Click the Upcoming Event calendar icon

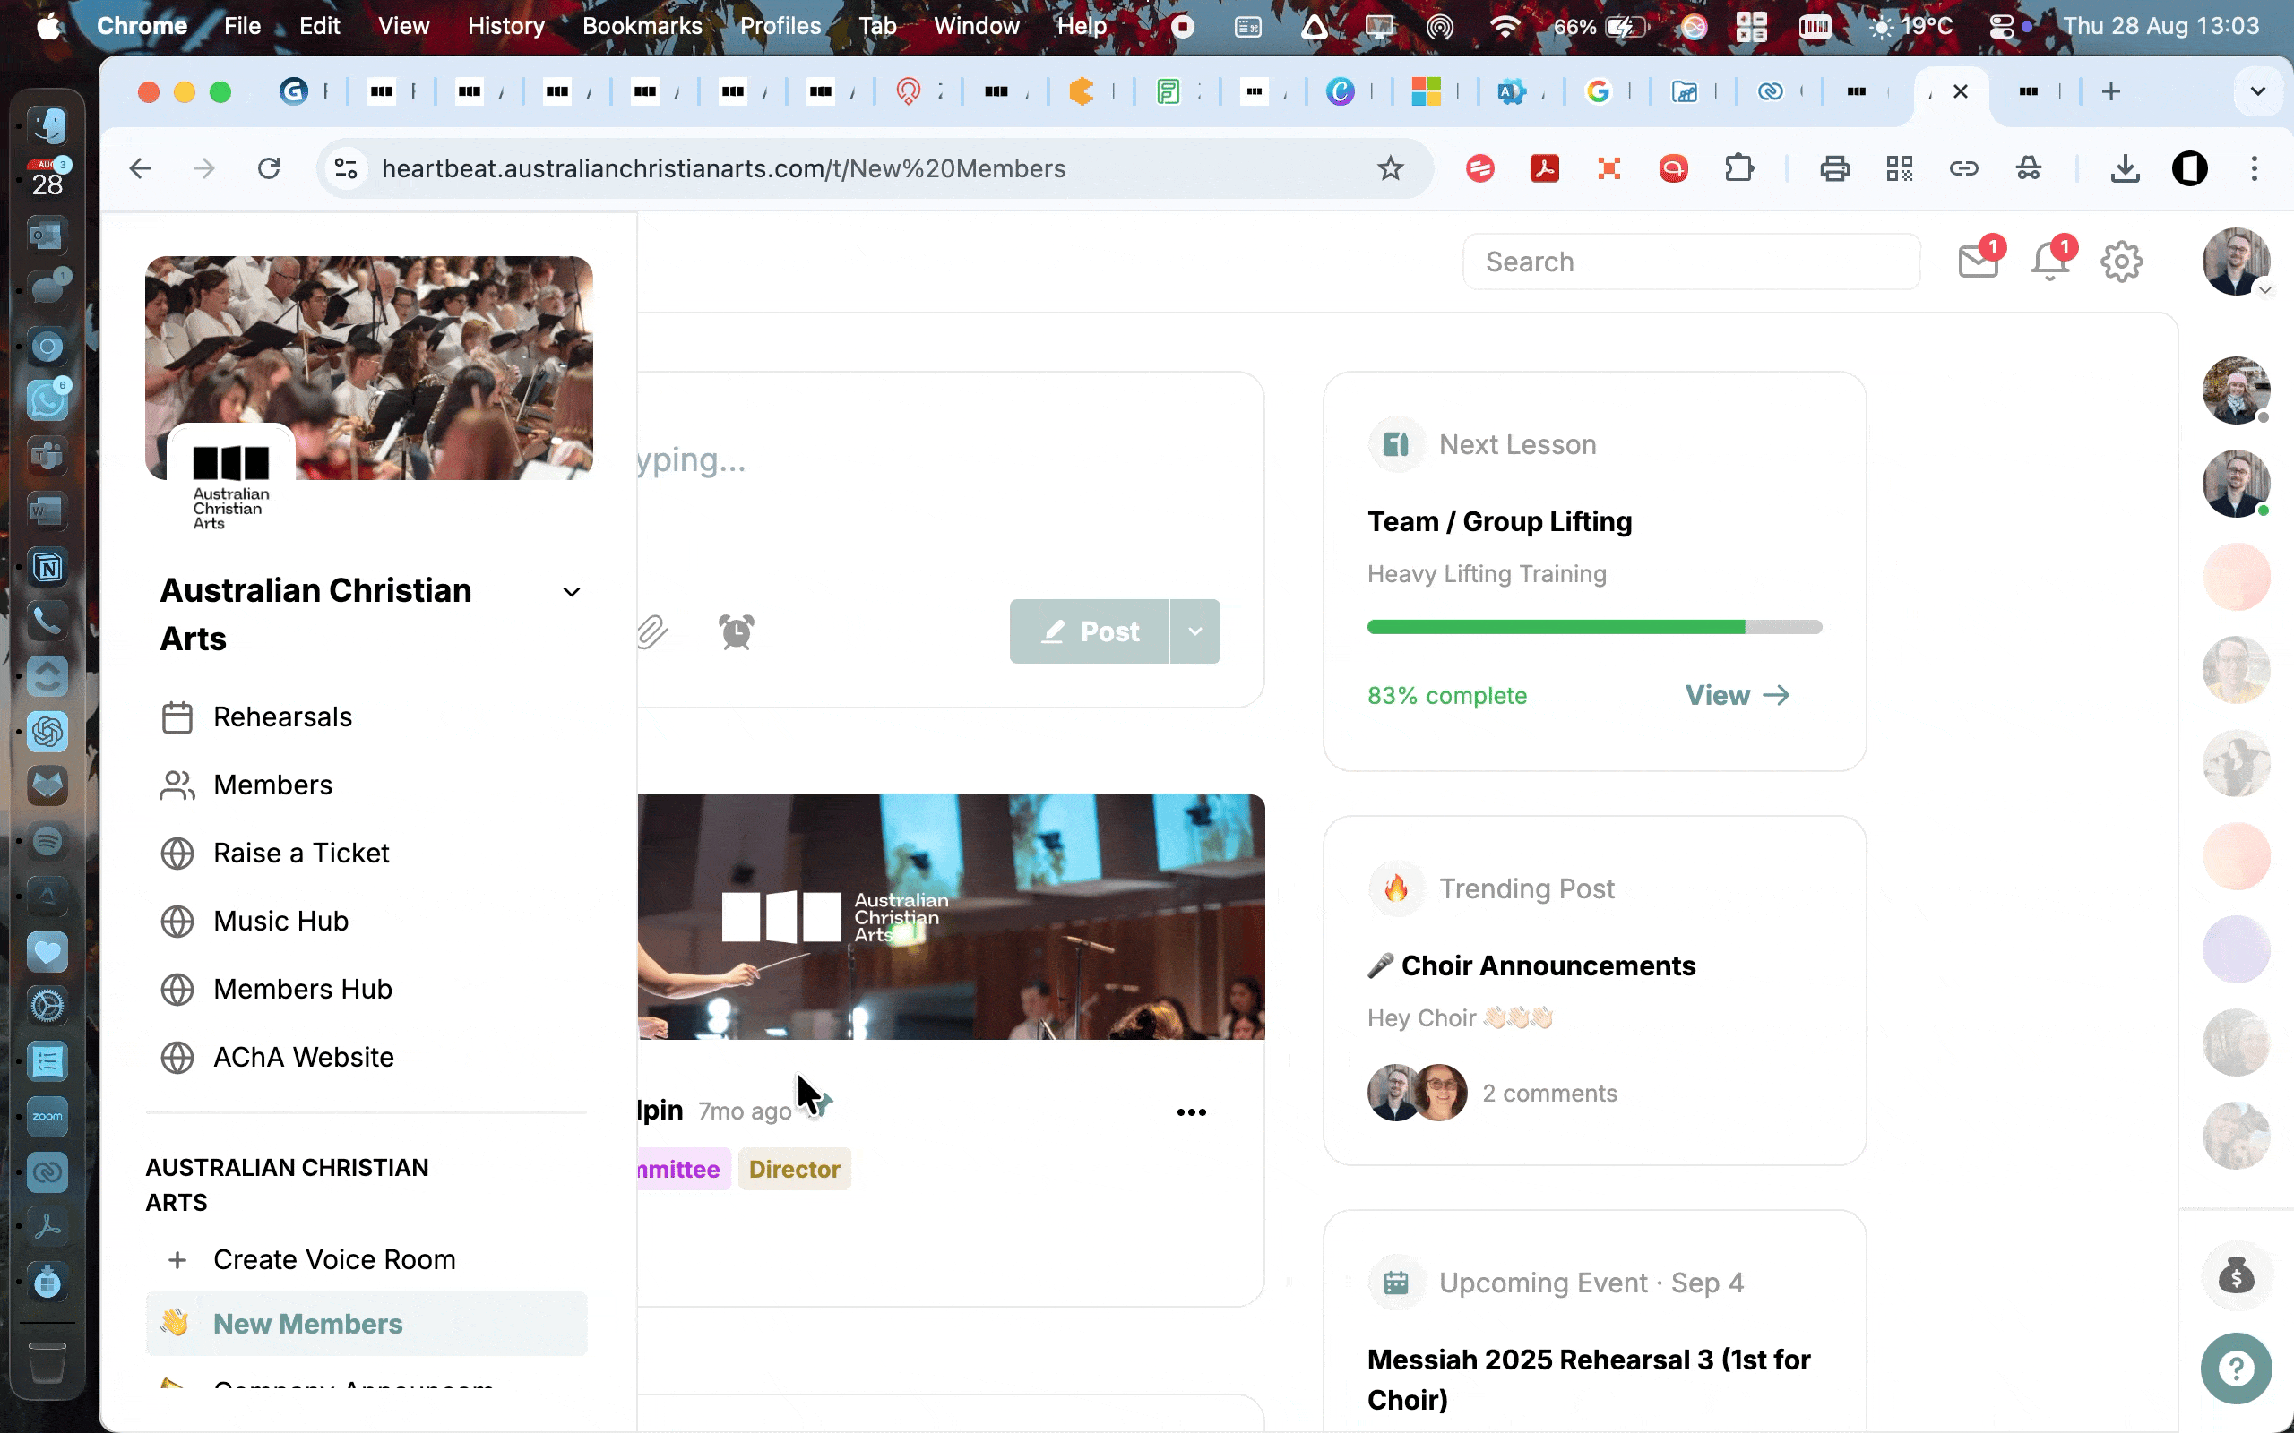click(x=1396, y=1283)
